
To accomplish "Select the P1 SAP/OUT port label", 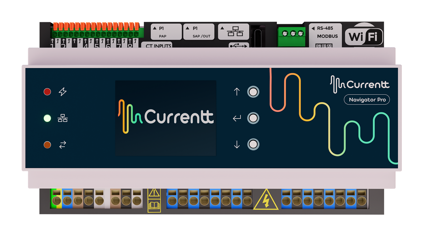I will pos(199,32).
